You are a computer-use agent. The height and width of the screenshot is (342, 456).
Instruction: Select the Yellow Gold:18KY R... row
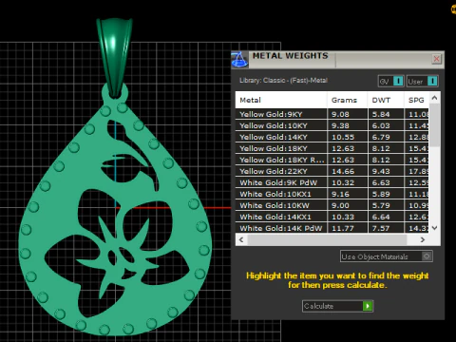click(x=332, y=160)
